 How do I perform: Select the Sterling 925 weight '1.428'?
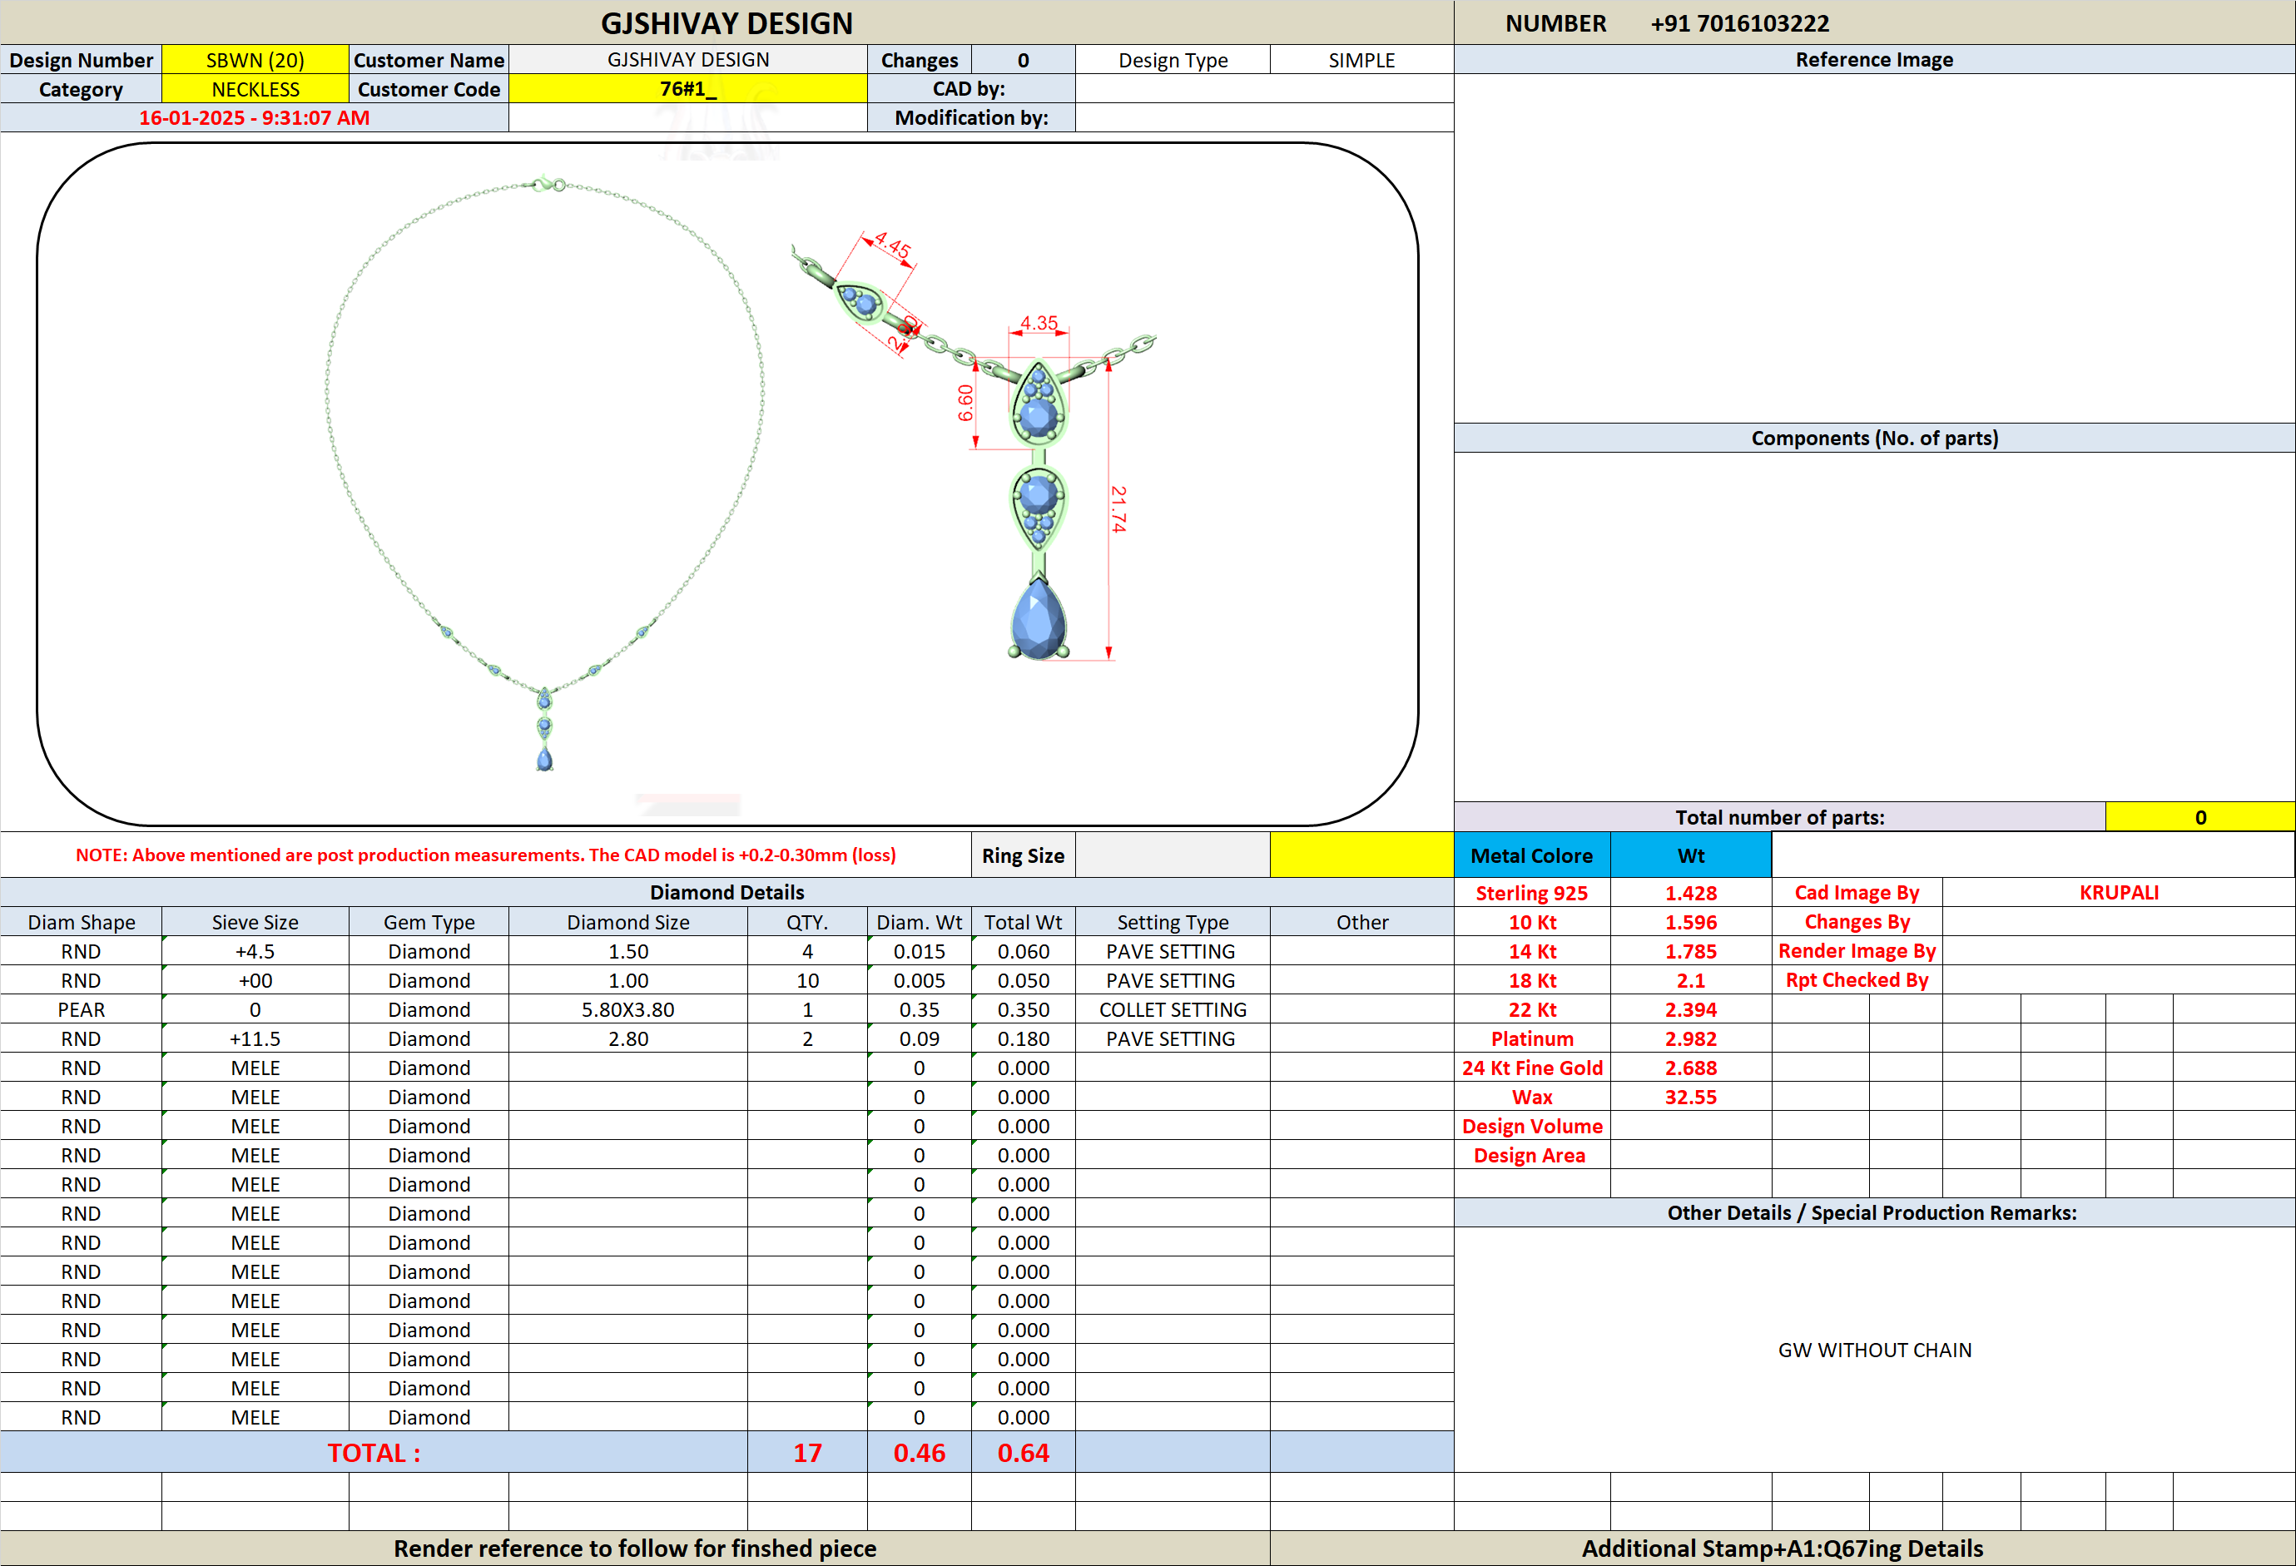coord(1690,892)
